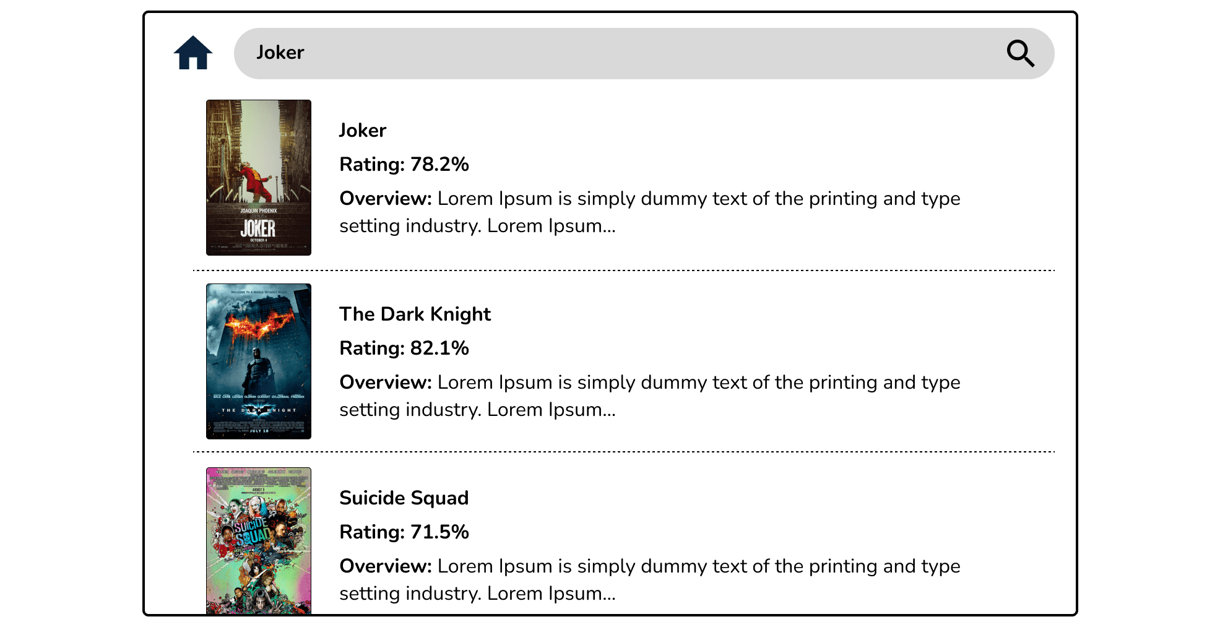Viewport: 1220px width, 627px height.
Task: Open the Suicide Squad title link
Action: click(404, 498)
